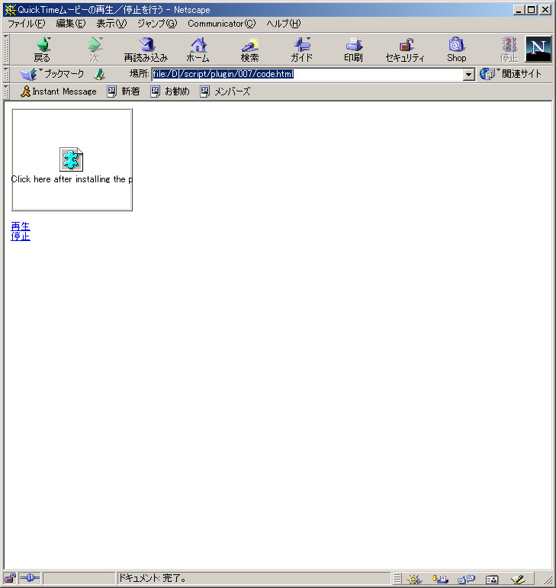
Task: Open the ブックマーク bookmarks menu
Action: point(52,74)
